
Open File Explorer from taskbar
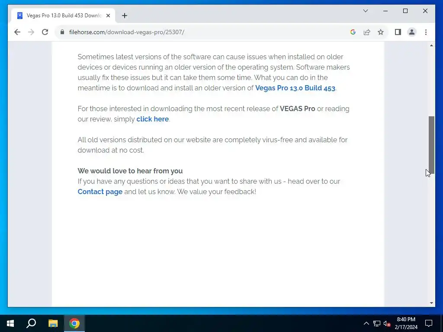[x=53, y=323]
